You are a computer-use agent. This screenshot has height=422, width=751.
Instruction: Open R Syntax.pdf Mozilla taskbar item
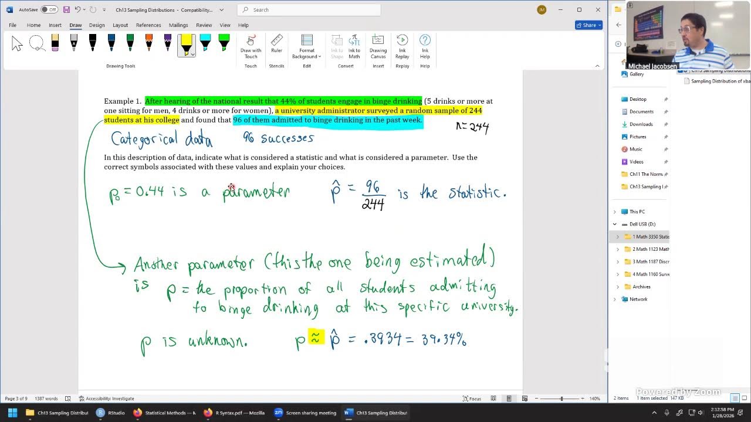coord(234,413)
